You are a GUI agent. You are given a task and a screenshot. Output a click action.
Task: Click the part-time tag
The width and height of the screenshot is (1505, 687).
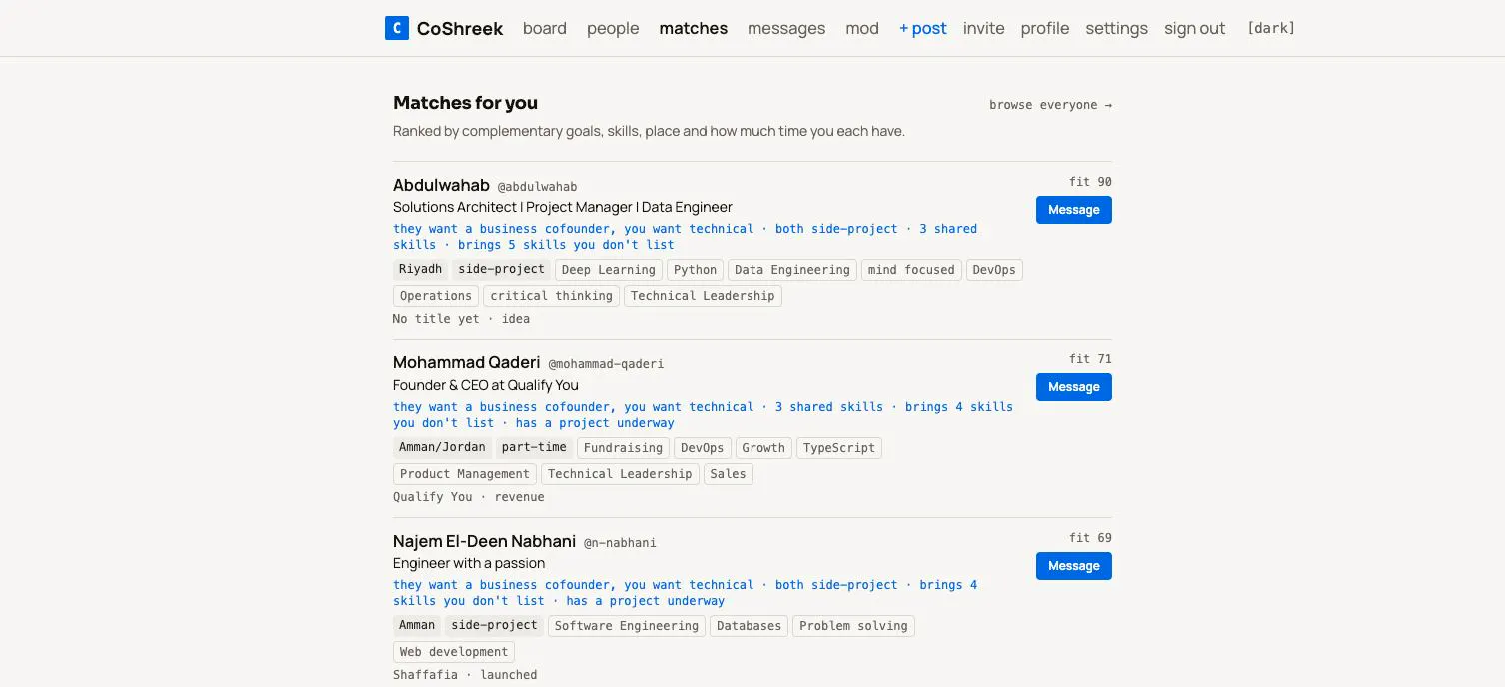click(x=534, y=447)
